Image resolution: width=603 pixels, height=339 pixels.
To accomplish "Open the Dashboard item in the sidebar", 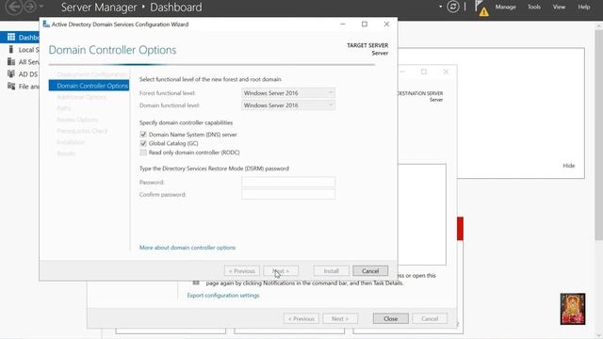I will (20, 38).
